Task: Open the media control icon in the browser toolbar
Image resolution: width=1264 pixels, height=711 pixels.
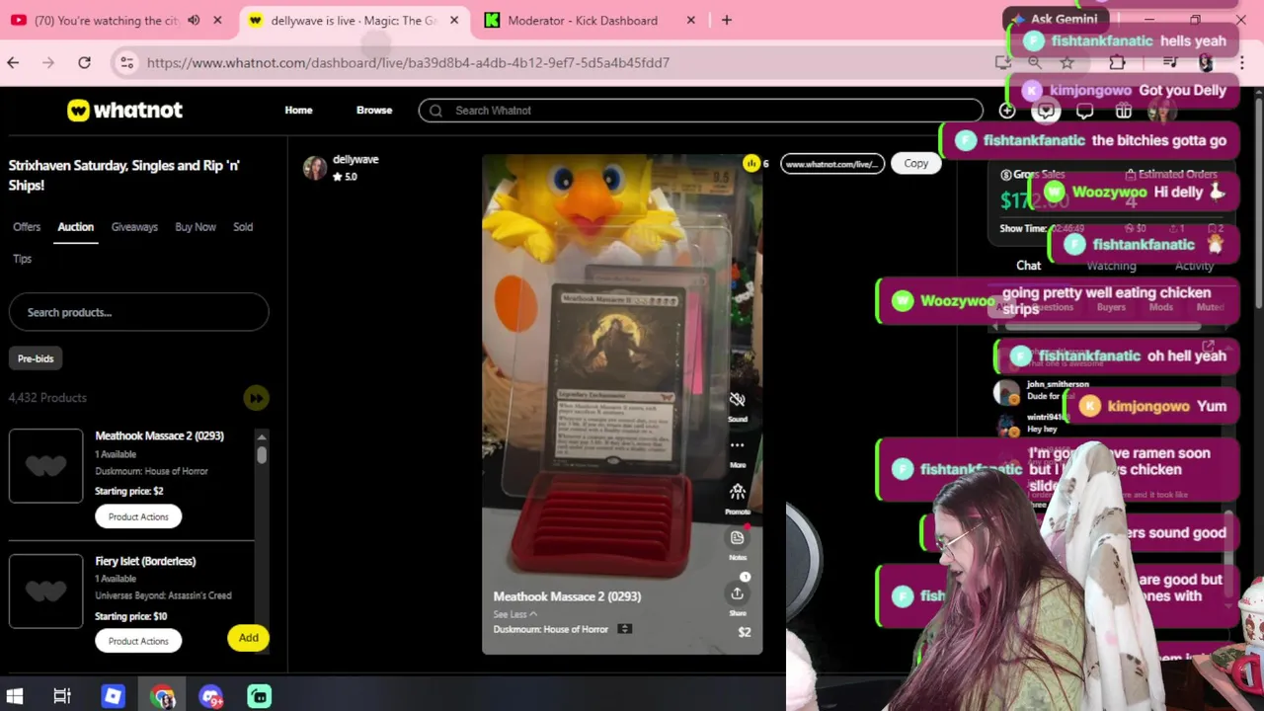Action: point(1169,63)
